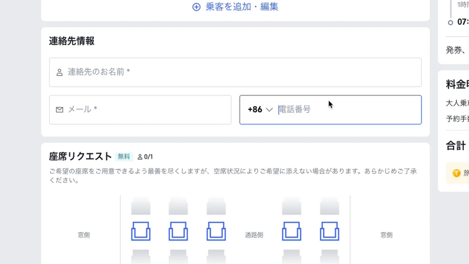This screenshot has height=264, width=469.
Task: Select the second blue seat from the left
Action: click(x=178, y=231)
